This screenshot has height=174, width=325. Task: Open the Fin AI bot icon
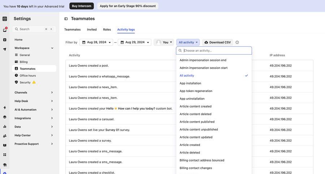pos(5,40)
